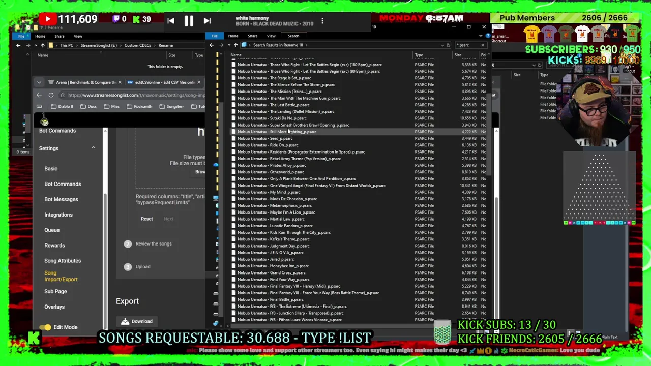The image size is (651, 366).
Task: Open File menu in Search Results window
Action: [215, 36]
